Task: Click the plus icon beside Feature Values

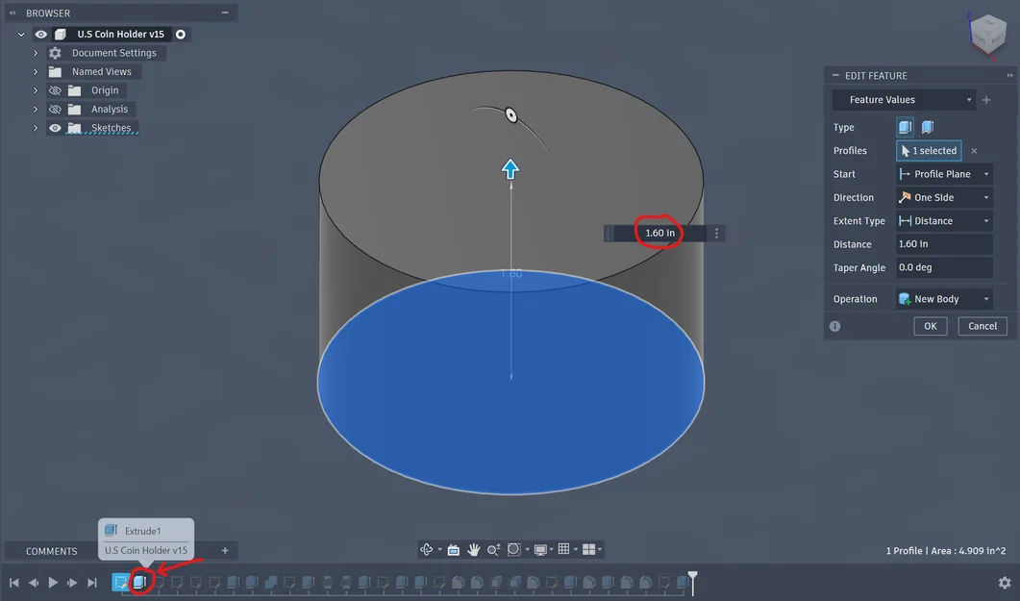Action: pos(986,99)
